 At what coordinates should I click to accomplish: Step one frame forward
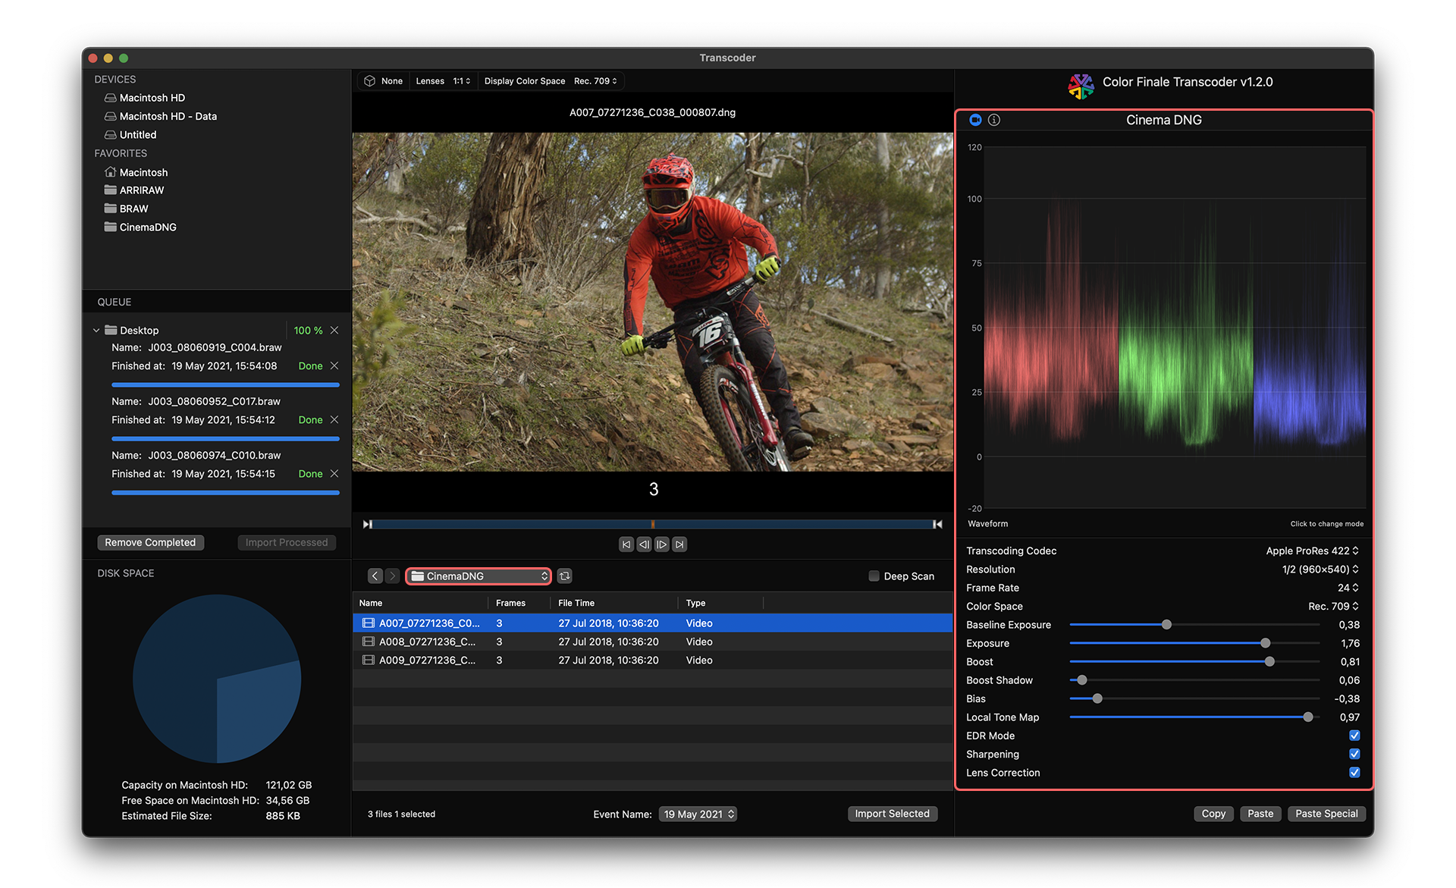[x=662, y=544]
